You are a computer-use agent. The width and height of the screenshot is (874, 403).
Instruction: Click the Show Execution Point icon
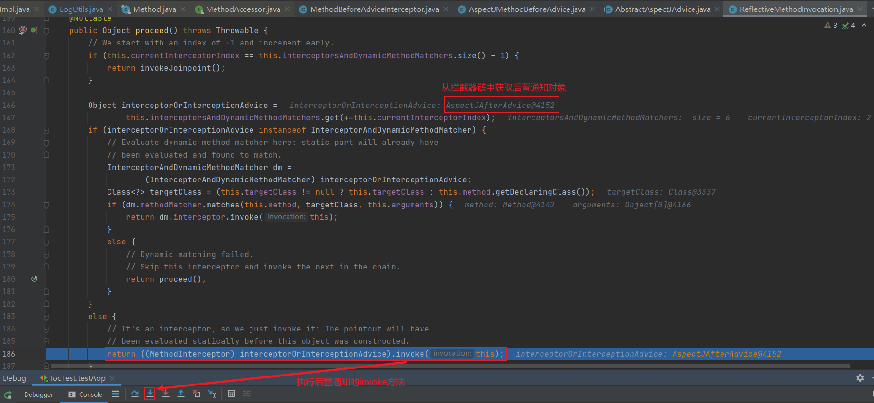(x=116, y=394)
